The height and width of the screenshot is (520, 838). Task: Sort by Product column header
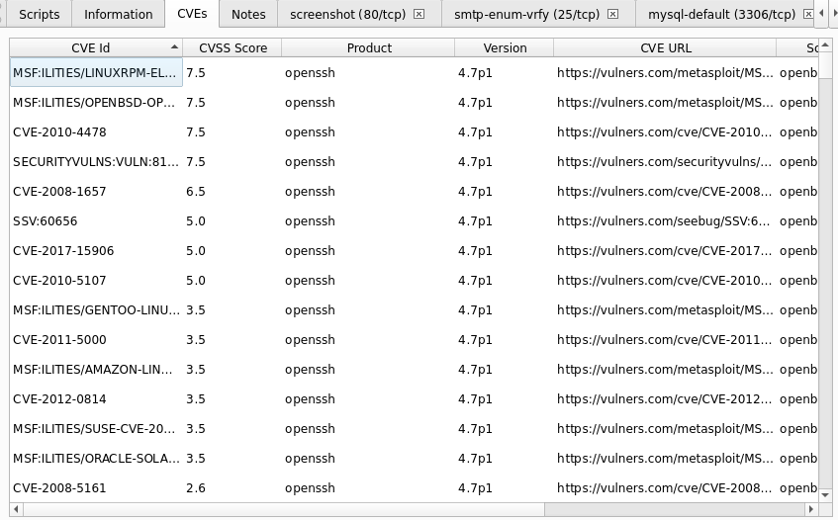(x=369, y=48)
